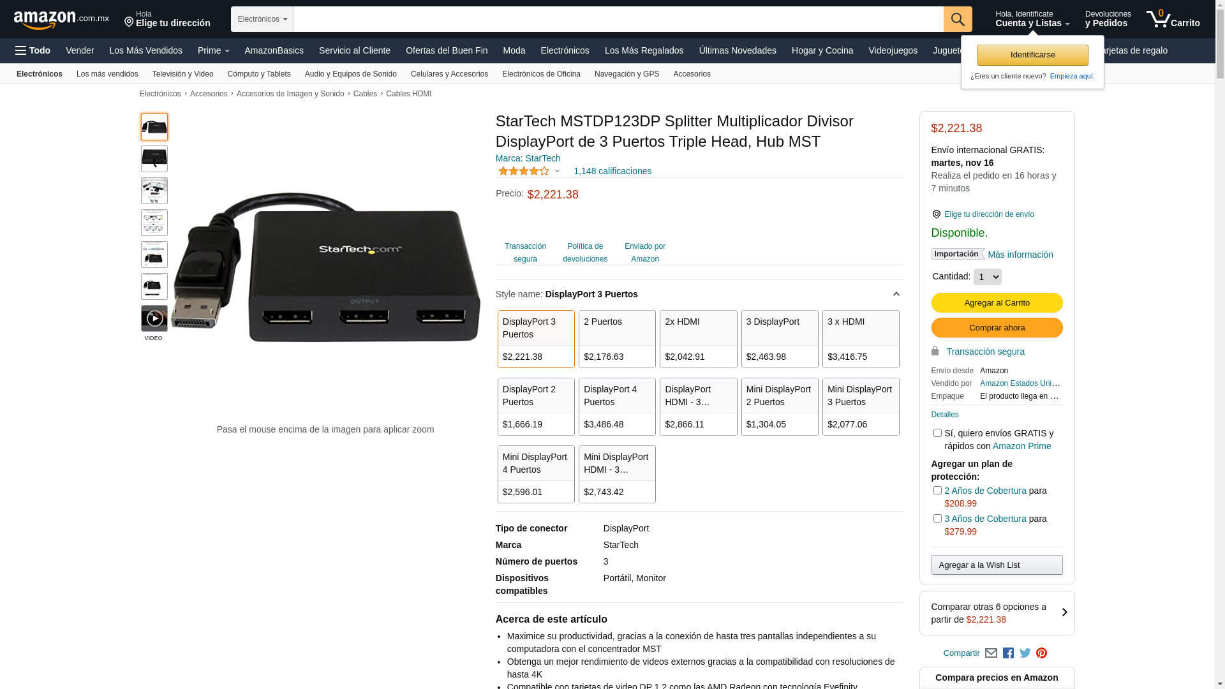
Task: Check the 2-year coverage plan
Action: click(x=937, y=491)
